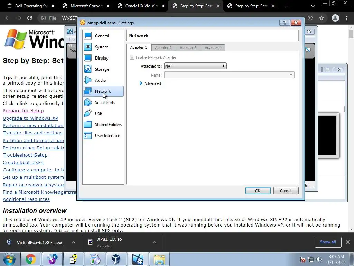Click Show all downloads button
Viewport: 354px width, 266px height.
tap(328, 242)
